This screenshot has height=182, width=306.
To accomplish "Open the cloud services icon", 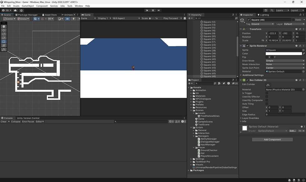I will click(x=15, y=10).
